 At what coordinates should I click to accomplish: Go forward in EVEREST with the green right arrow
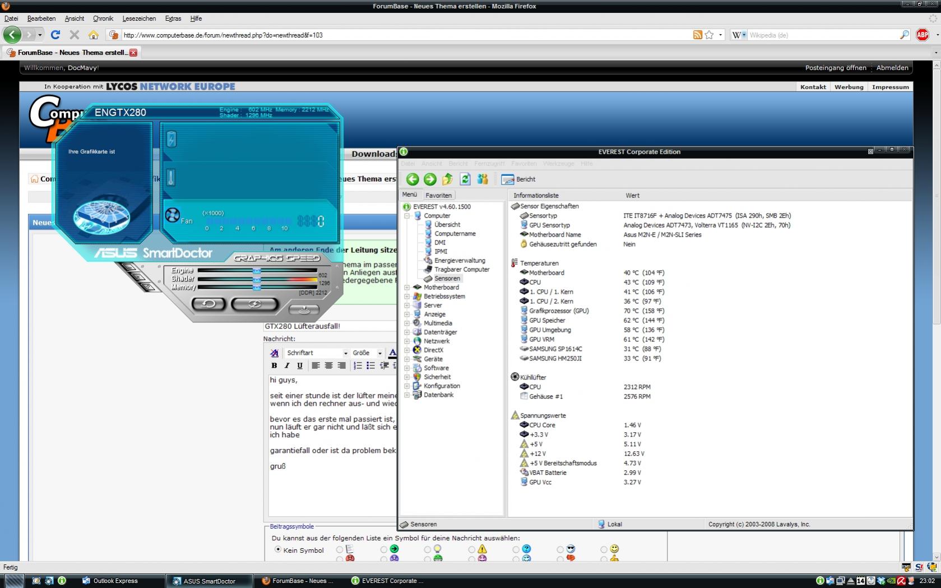(x=430, y=179)
